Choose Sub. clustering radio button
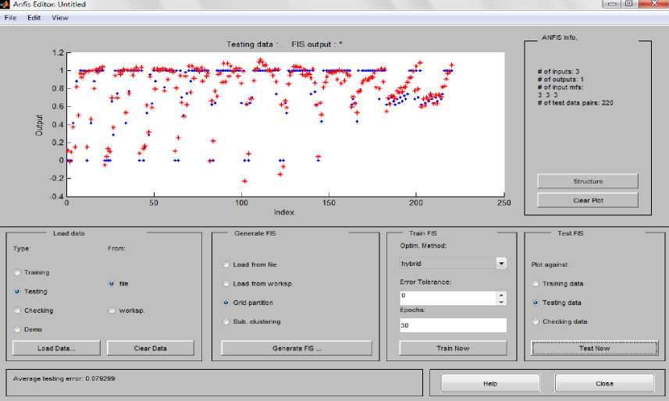The height and width of the screenshot is (401, 669). [x=226, y=321]
